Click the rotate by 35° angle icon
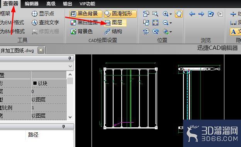The height and width of the screenshot is (147, 241). point(146,32)
